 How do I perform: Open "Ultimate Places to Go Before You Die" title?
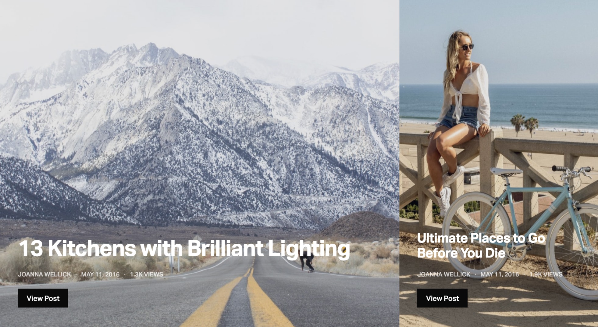[481, 246]
